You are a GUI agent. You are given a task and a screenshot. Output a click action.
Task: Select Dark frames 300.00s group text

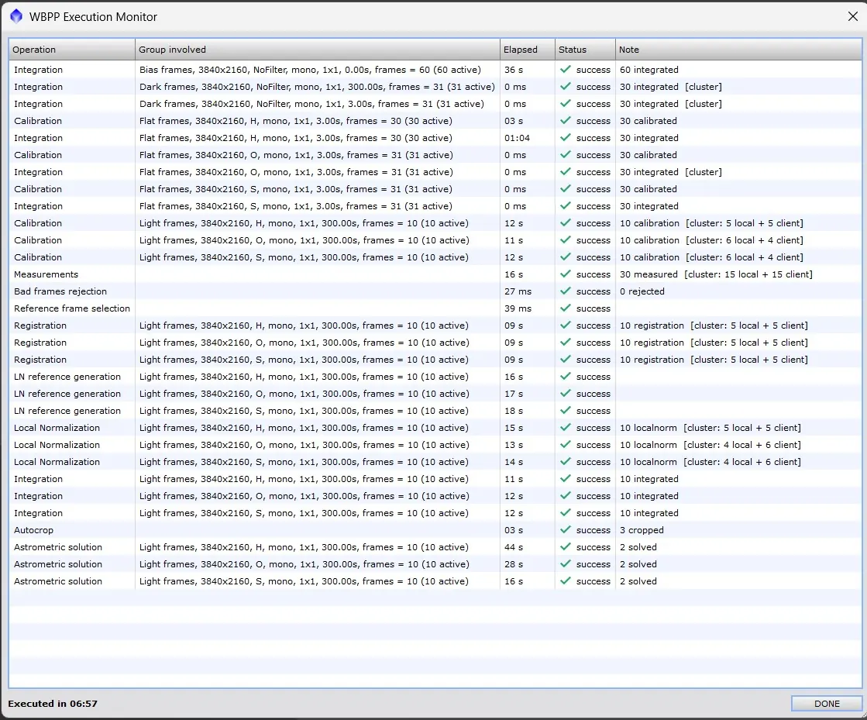[x=317, y=87]
